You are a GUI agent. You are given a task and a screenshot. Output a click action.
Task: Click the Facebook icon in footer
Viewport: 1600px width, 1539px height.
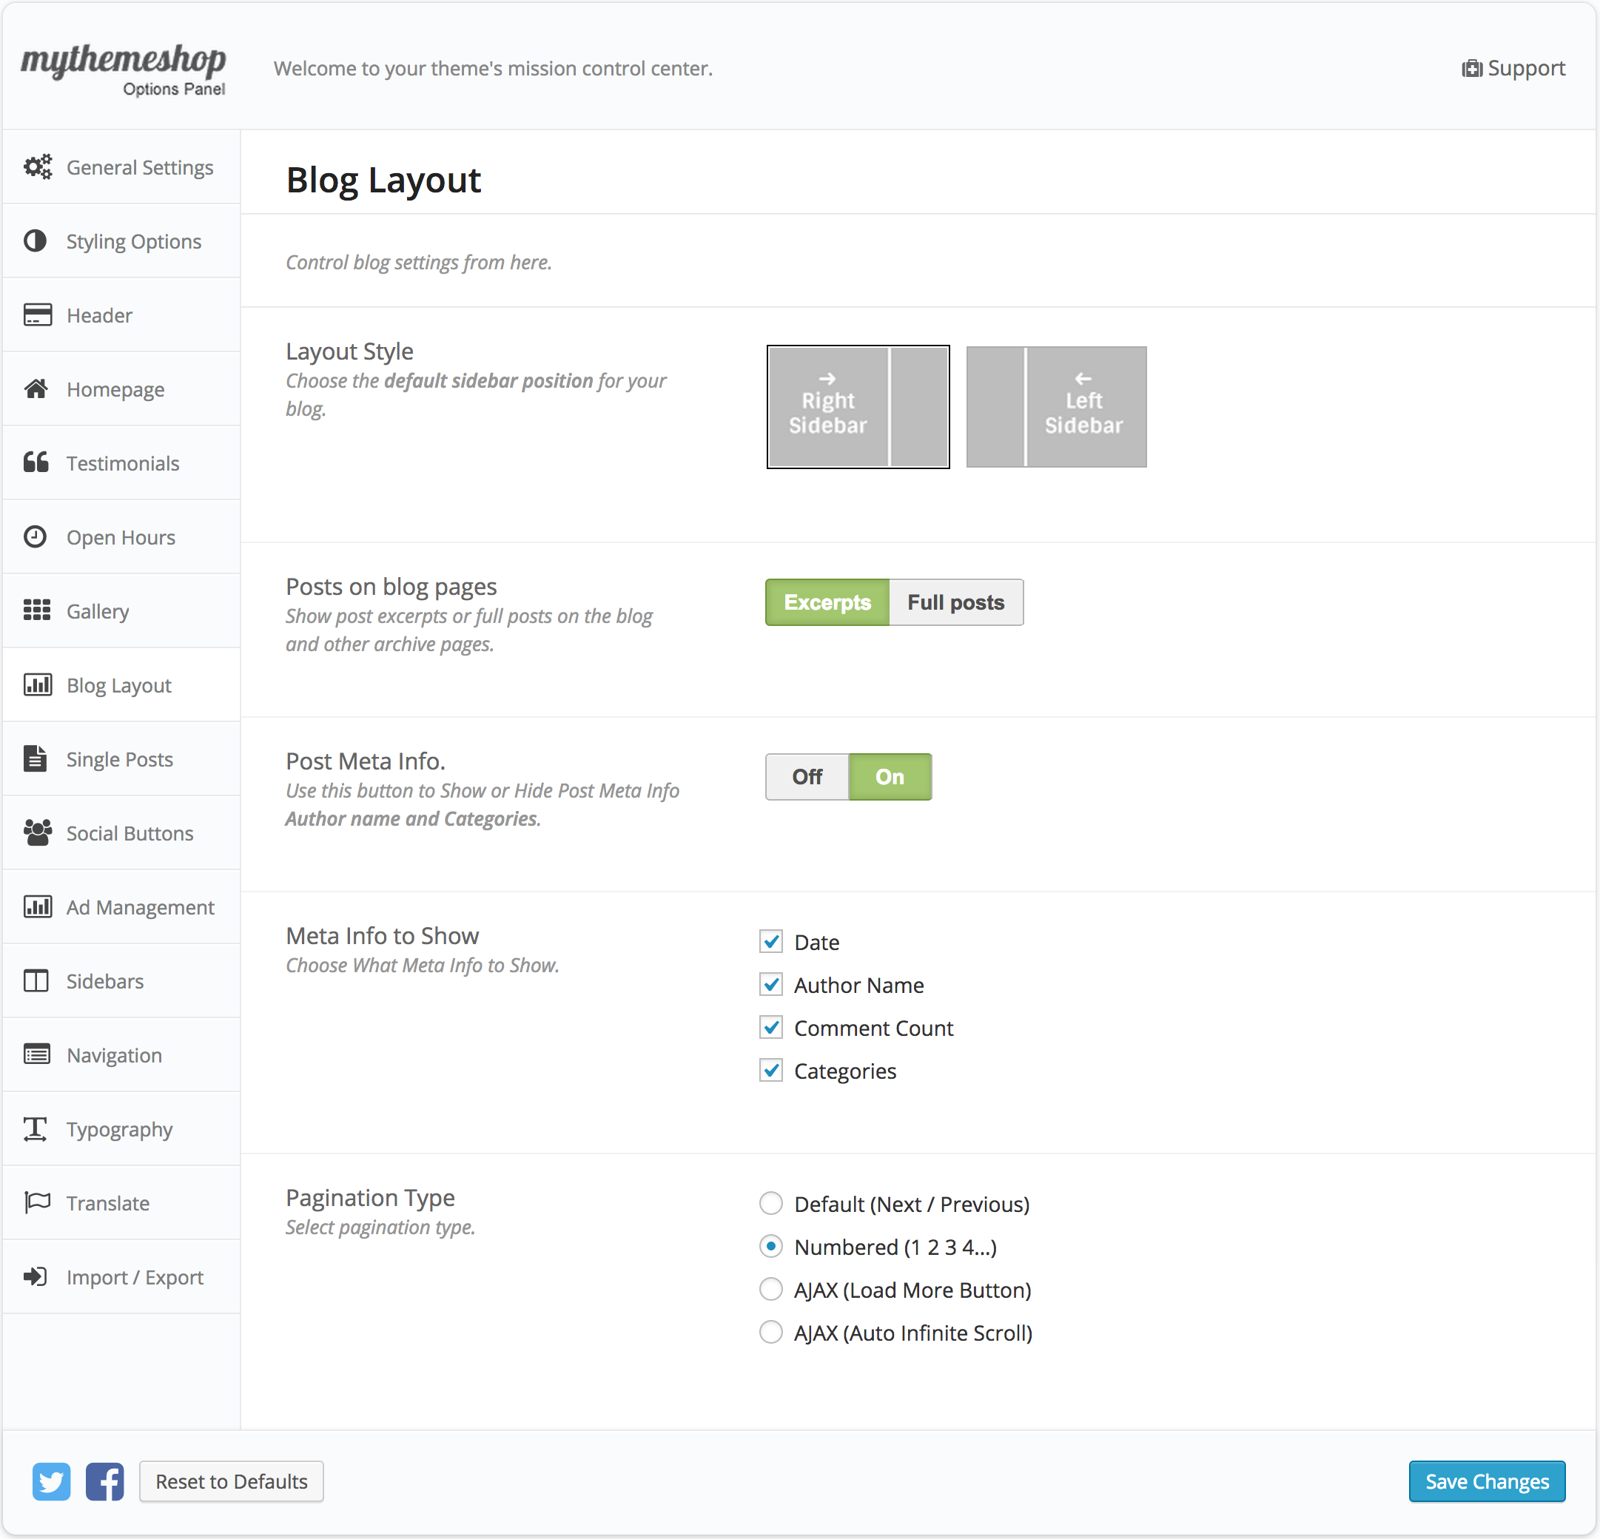104,1481
